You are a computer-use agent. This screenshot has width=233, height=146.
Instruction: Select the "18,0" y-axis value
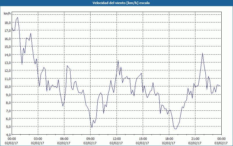click(x=8, y=23)
